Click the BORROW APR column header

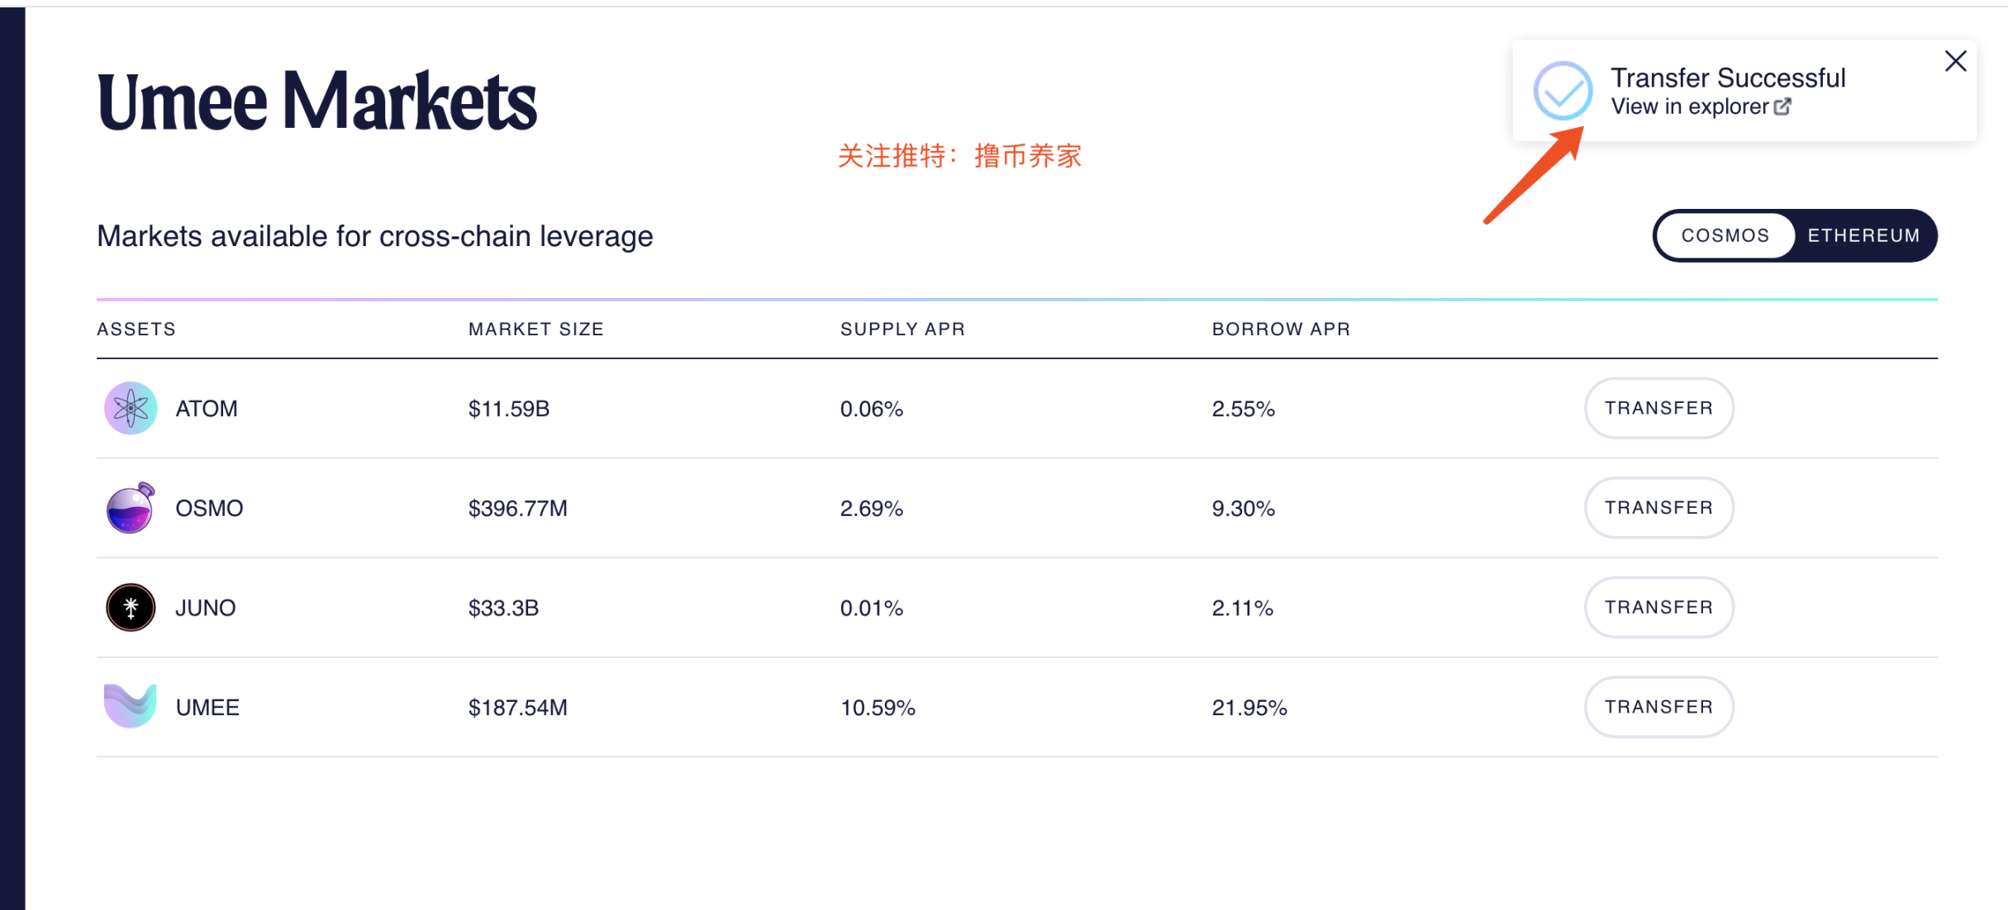click(1281, 329)
